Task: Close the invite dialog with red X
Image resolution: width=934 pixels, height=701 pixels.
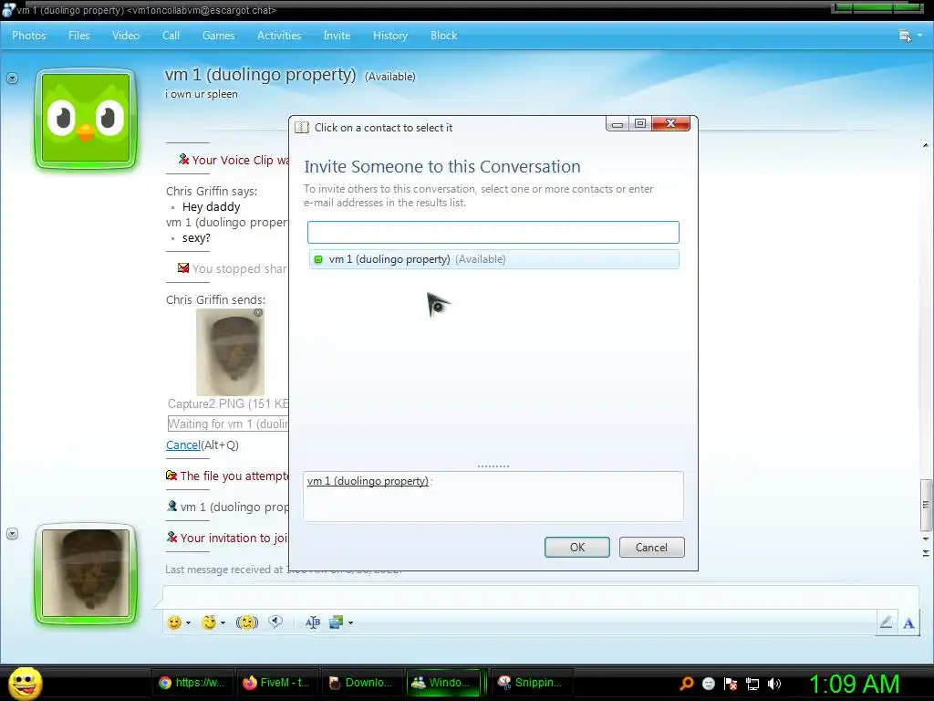Action: pyautogui.click(x=670, y=124)
